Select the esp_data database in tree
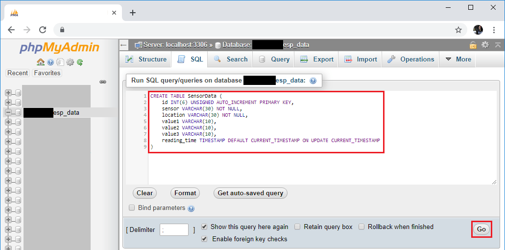The width and height of the screenshot is (505, 250). (x=51, y=113)
